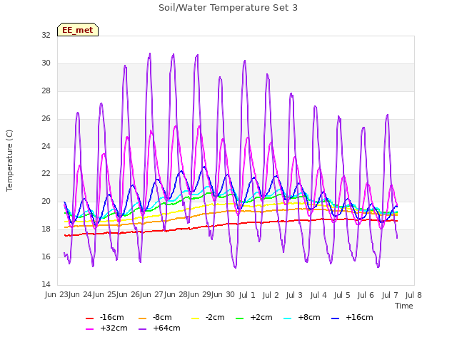Viewport: 457px width, 342px height.
Task: Click the Jul 6 x-axis tick label
Action: click(x=366, y=295)
